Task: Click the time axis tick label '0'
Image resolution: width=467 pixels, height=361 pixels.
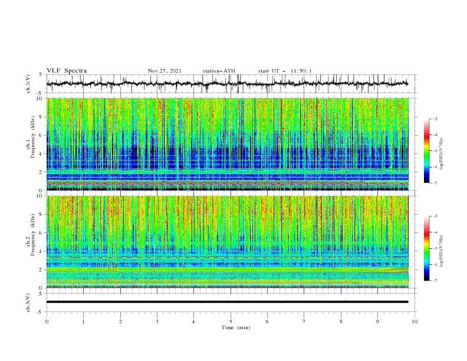Action: click(x=47, y=321)
